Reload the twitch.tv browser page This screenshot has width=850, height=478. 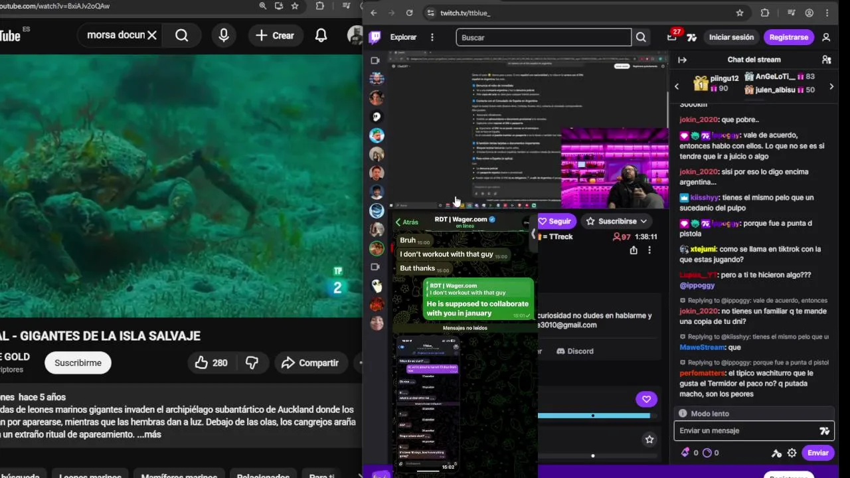tap(409, 13)
